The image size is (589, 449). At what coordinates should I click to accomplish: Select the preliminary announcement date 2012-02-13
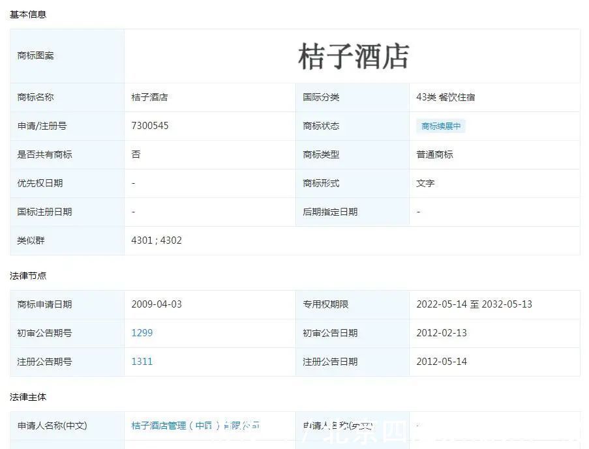[x=442, y=333]
